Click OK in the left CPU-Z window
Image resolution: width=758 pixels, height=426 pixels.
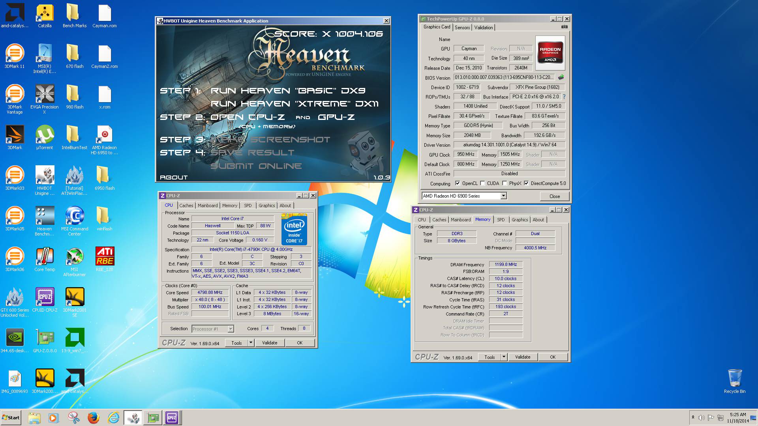coord(300,343)
